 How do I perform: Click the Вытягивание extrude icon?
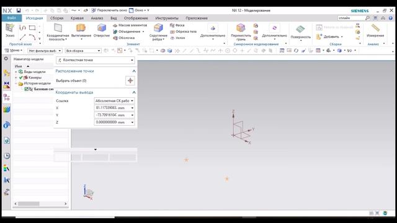click(x=81, y=28)
